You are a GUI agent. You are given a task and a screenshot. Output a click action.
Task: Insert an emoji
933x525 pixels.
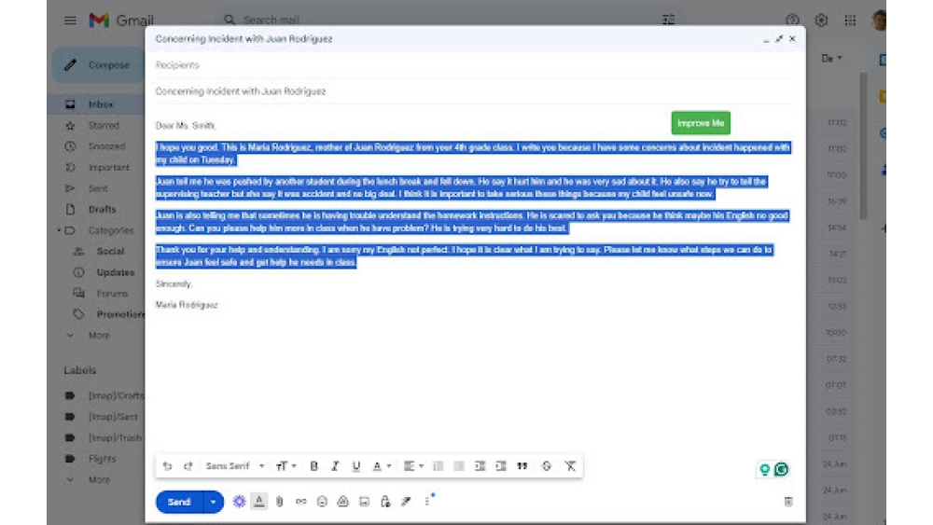pos(322,502)
